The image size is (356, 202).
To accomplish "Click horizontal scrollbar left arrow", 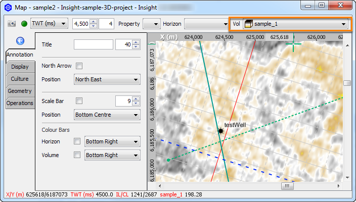I will [x=160, y=186].
